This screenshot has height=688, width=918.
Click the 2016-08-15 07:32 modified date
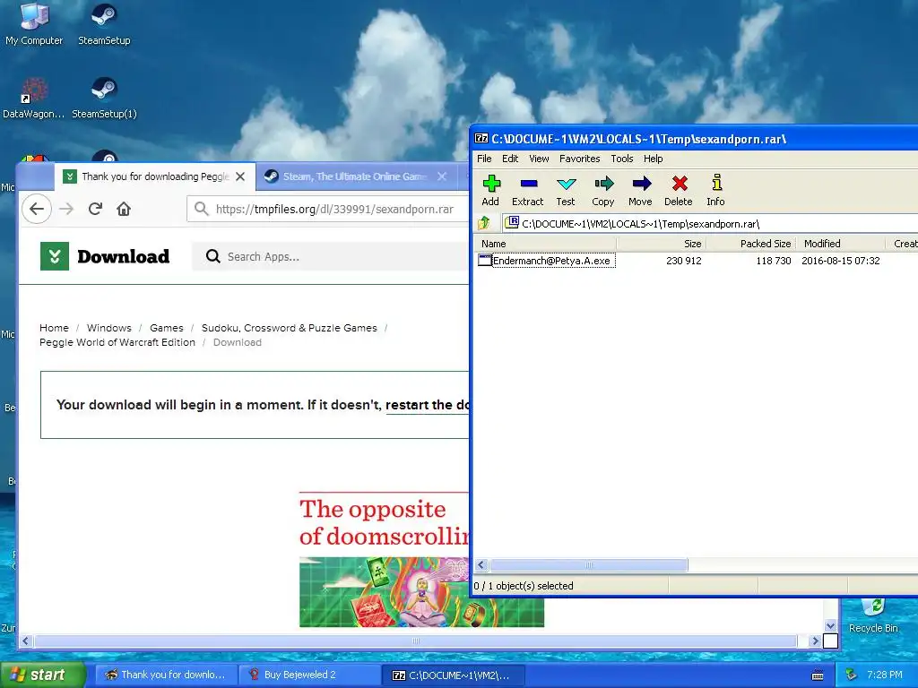pos(840,261)
